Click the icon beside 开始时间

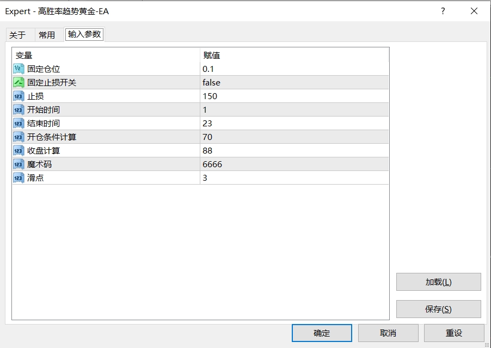[19, 109]
